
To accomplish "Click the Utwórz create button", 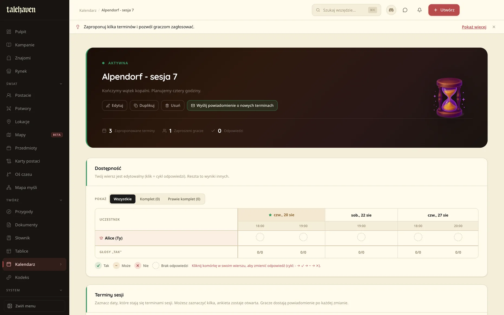I will pos(444,10).
